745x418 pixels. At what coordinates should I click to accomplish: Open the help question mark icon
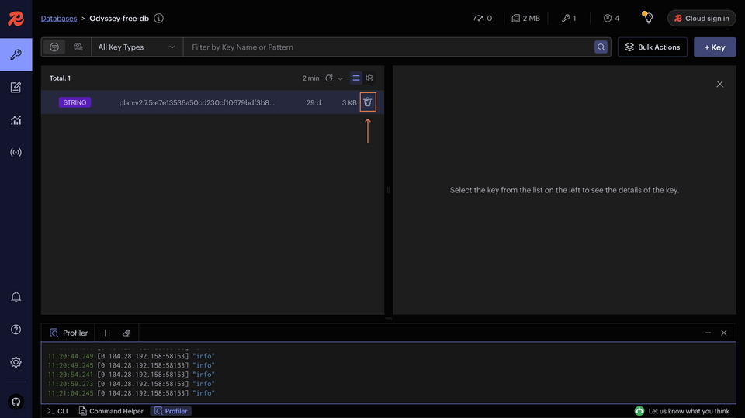point(16,330)
